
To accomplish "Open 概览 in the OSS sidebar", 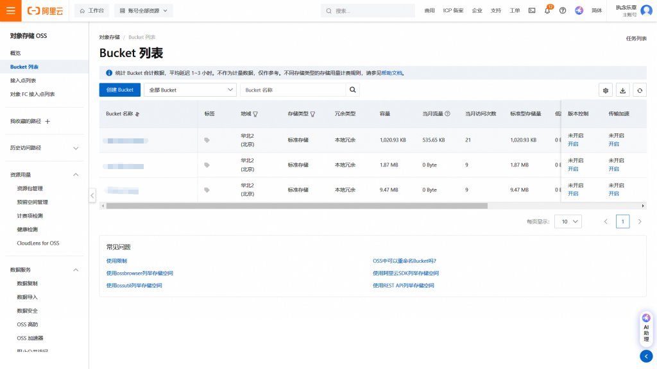I will [x=15, y=53].
